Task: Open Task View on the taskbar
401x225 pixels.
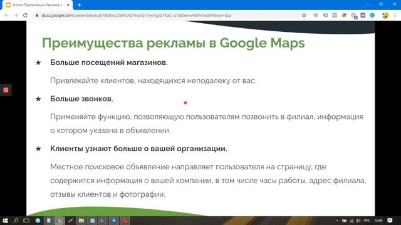Action: 26,221
